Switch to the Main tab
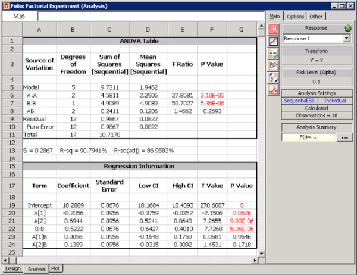 274,17
